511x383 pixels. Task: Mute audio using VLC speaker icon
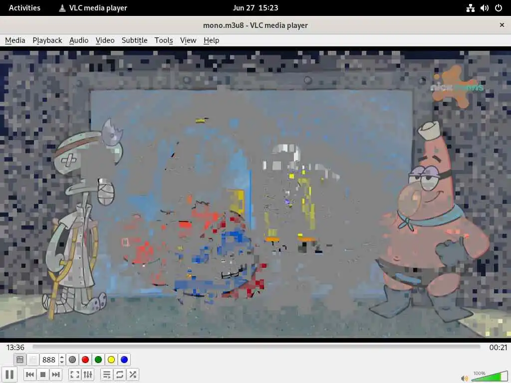point(464,378)
